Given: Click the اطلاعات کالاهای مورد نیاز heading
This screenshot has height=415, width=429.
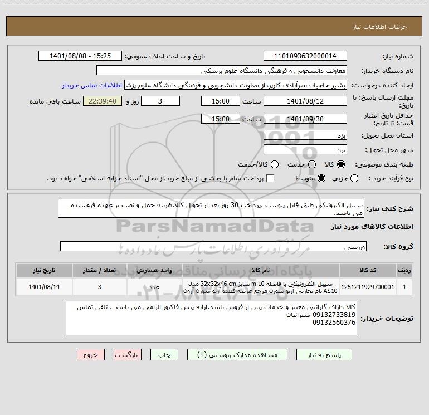Looking at the screenshot, I should (372, 227).
